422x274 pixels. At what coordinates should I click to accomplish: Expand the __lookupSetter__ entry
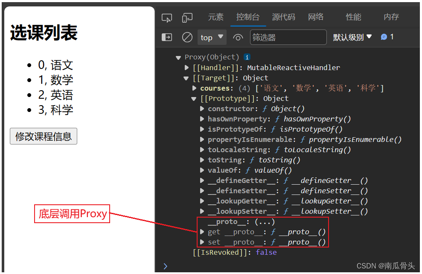tap(201, 211)
